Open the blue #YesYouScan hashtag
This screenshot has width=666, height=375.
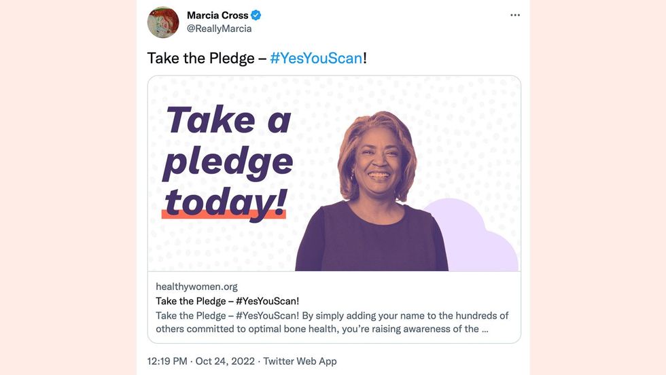coord(316,58)
